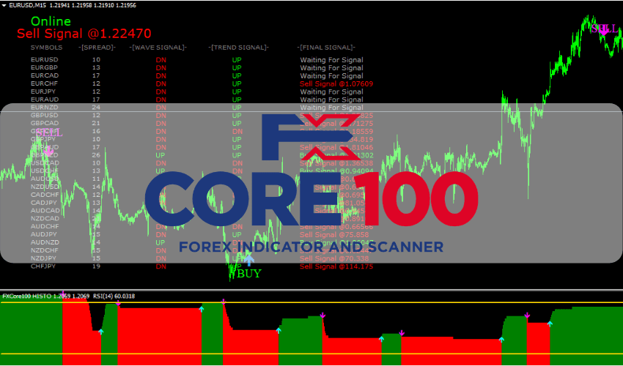
Task: Click the Sell Signal @1.07609 entry for EURCHF
Action: tap(336, 83)
